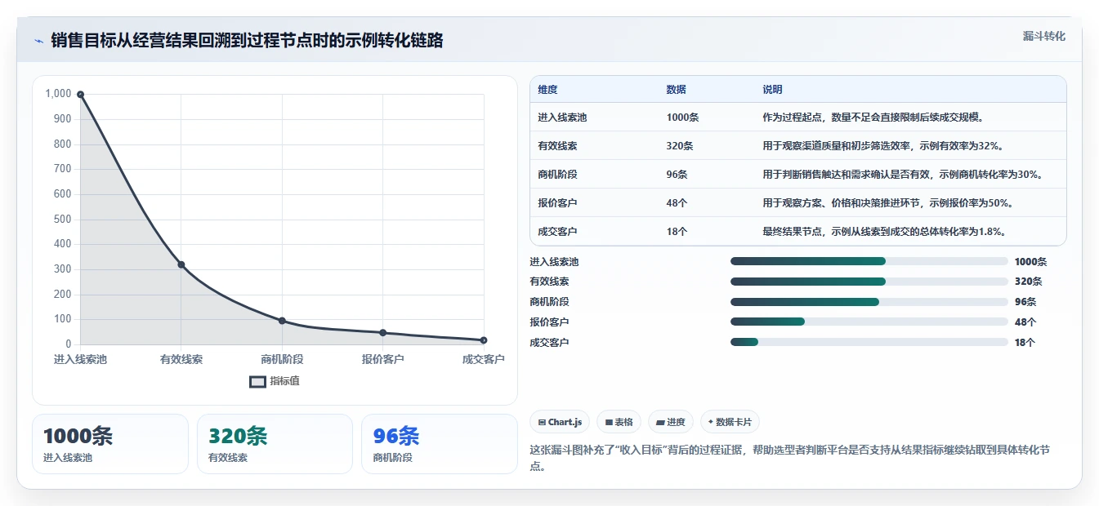Click the 成交客户 x-axis label

click(483, 359)
